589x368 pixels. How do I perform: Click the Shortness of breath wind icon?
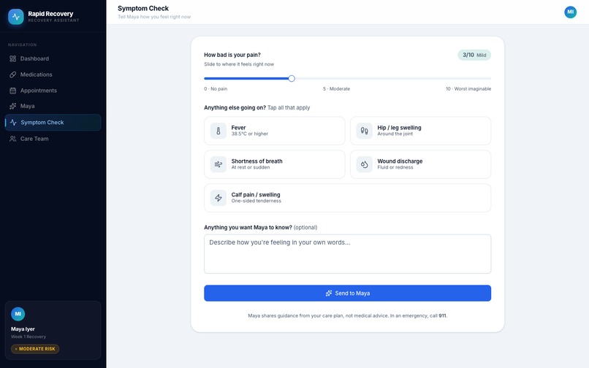218,164
